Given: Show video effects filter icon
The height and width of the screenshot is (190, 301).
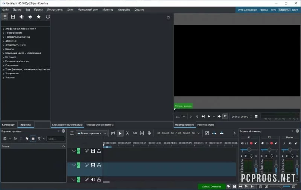Looking at the screenshot, I should 13,17.
